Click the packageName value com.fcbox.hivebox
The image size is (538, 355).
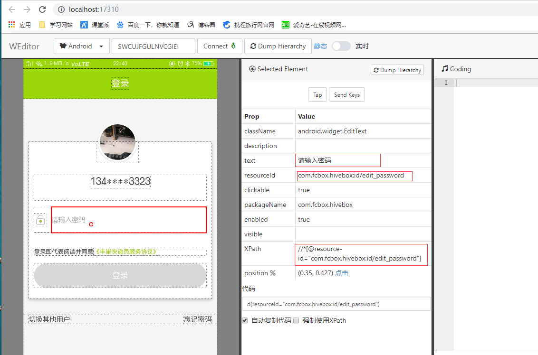[x=325, y=205]
